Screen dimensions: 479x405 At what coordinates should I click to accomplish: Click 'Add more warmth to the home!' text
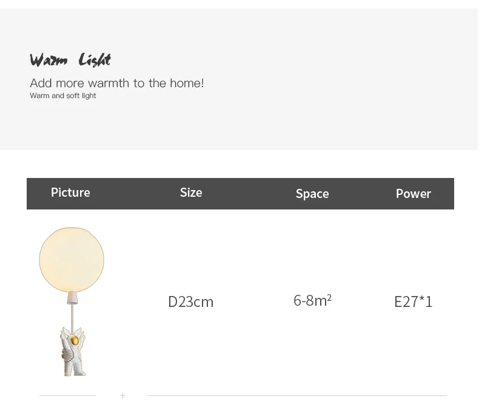pos(117,83)
